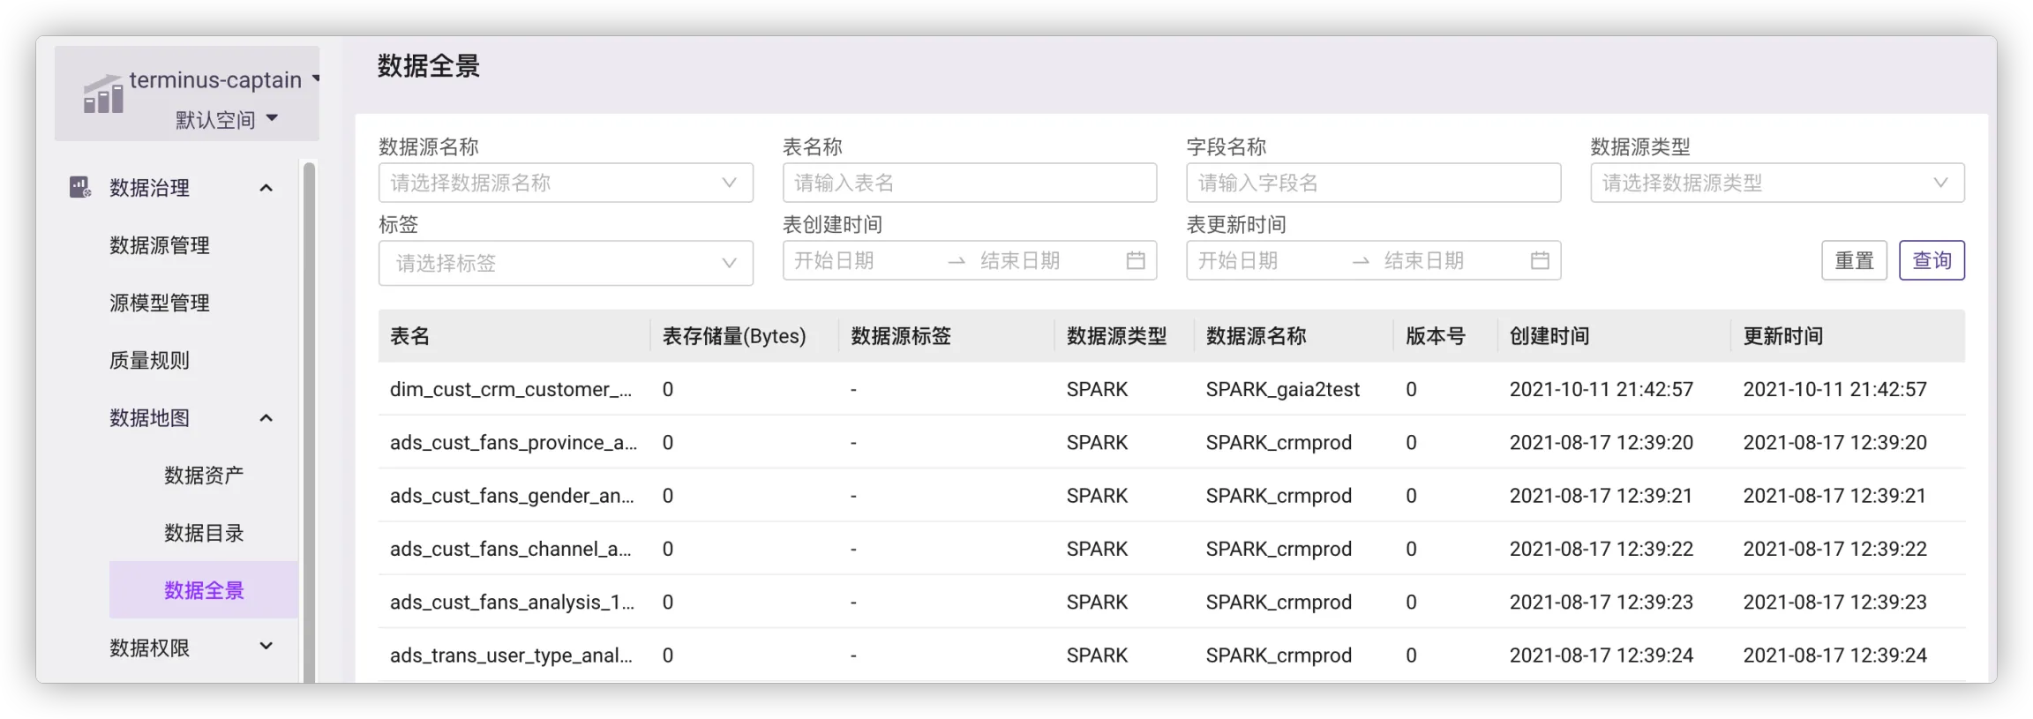Open 数据资产 under 数据地图
Screen dimensions: 2033x719
(x=204, y=476)
